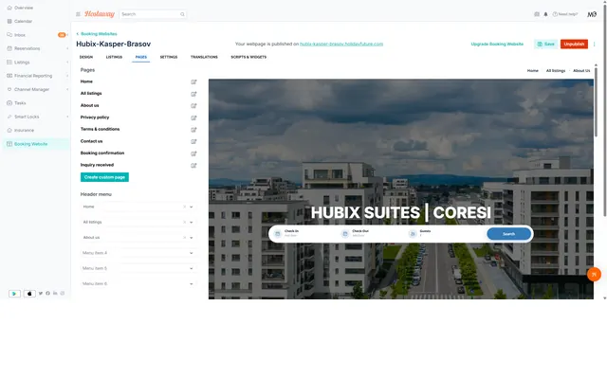Select the Pages tab

(141, 57)
